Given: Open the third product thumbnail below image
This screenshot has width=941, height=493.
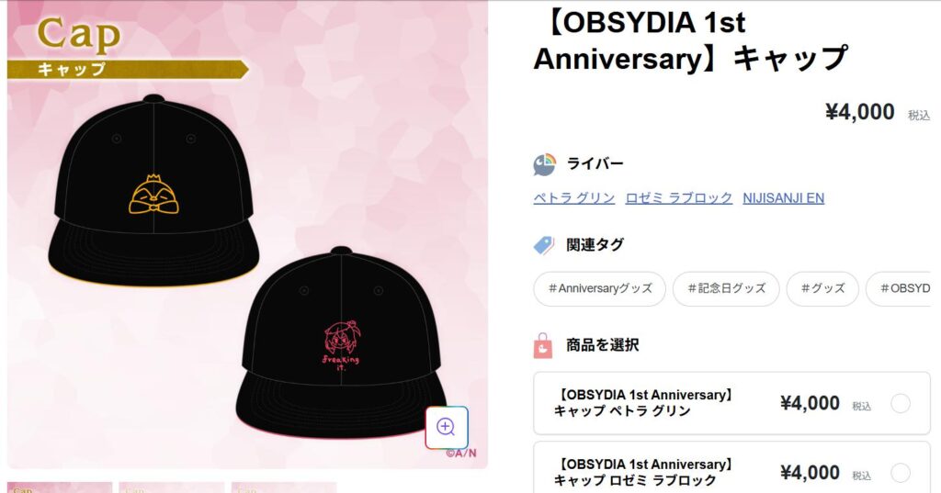Looking at the screenshot, I should pyautogui.click(x=284, y=487).
